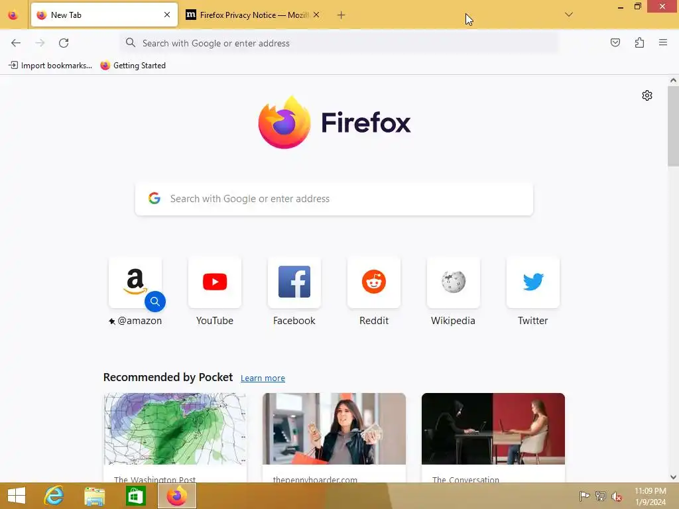Open the Extensions puzzle icon

639,42
